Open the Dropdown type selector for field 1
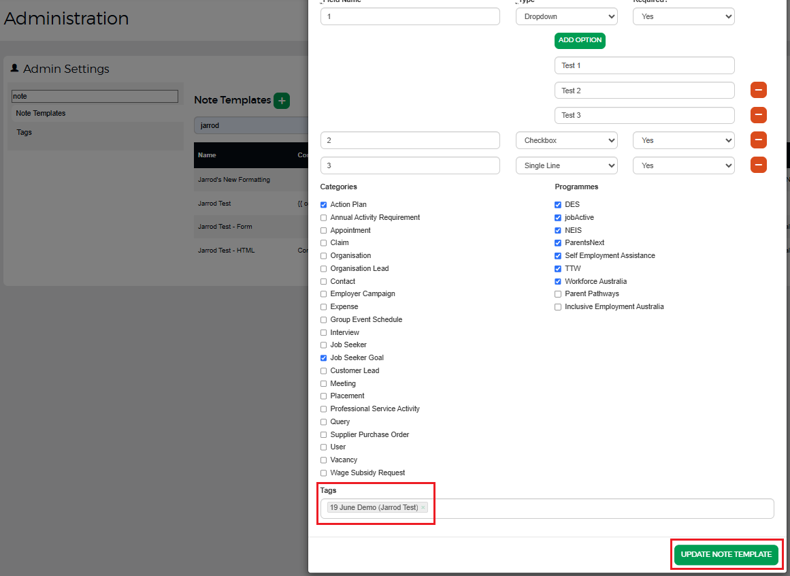Image resolution: width=790 pixels, height=576 pixels. coord(567,16)
